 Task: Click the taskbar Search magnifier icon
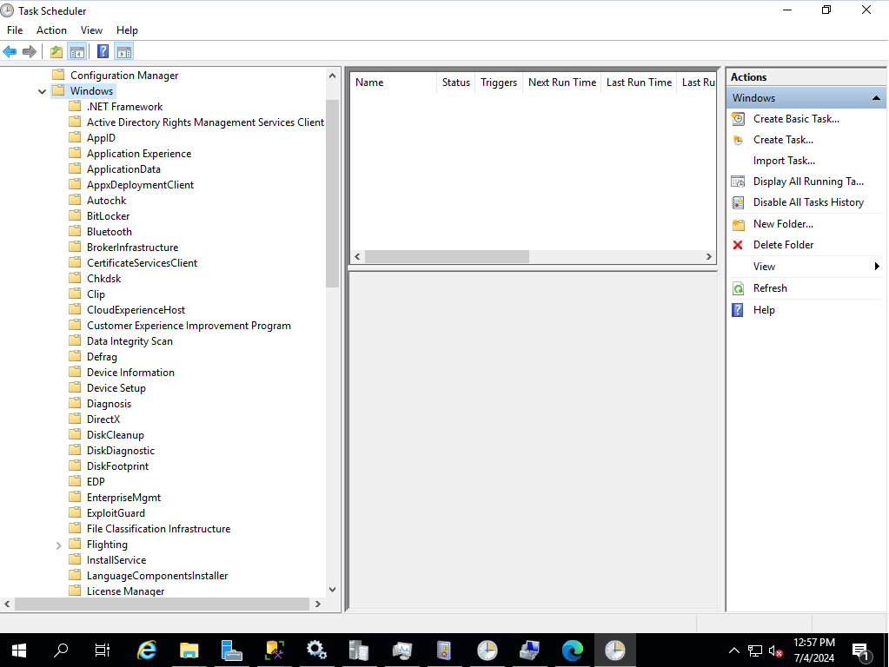61,650
